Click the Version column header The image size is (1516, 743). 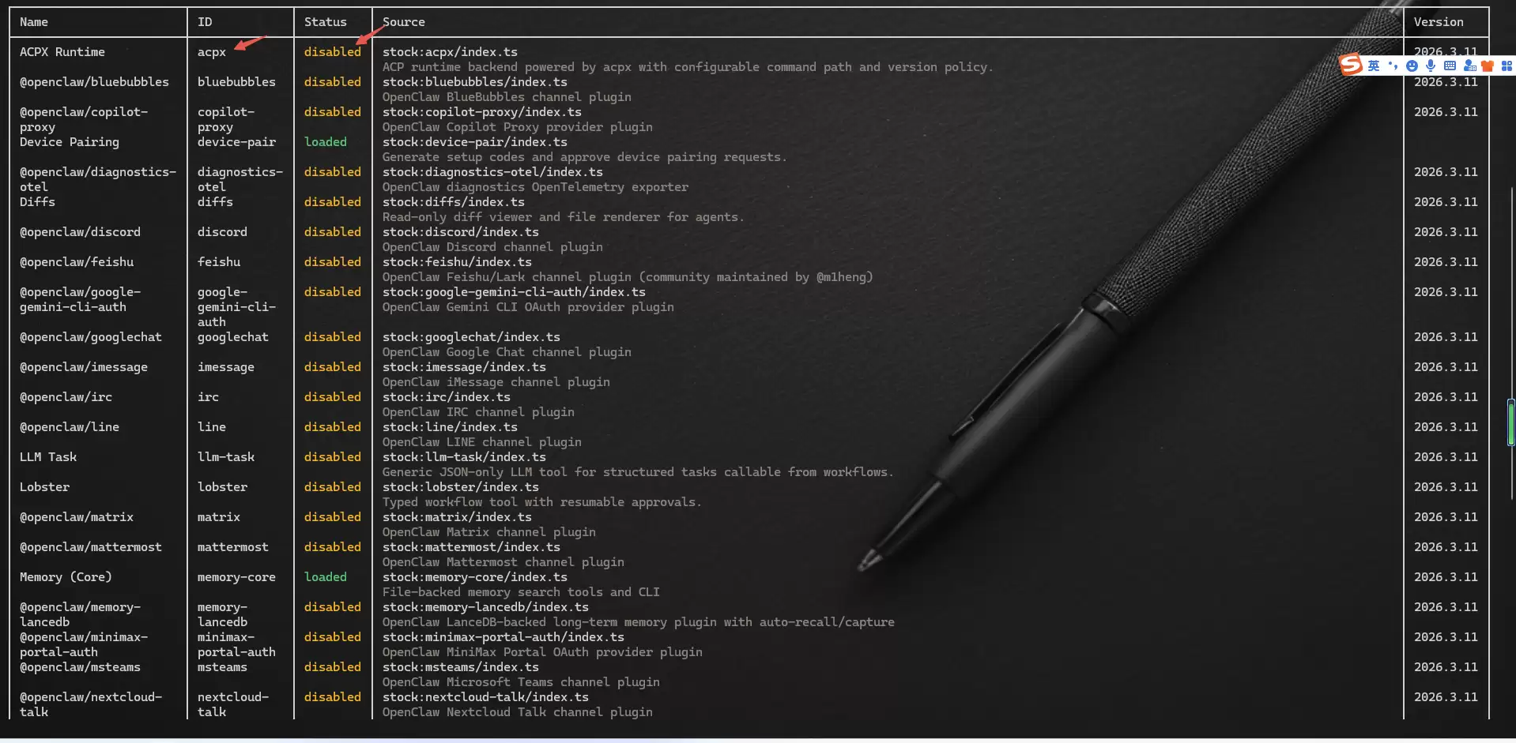tap(1438, 22)
